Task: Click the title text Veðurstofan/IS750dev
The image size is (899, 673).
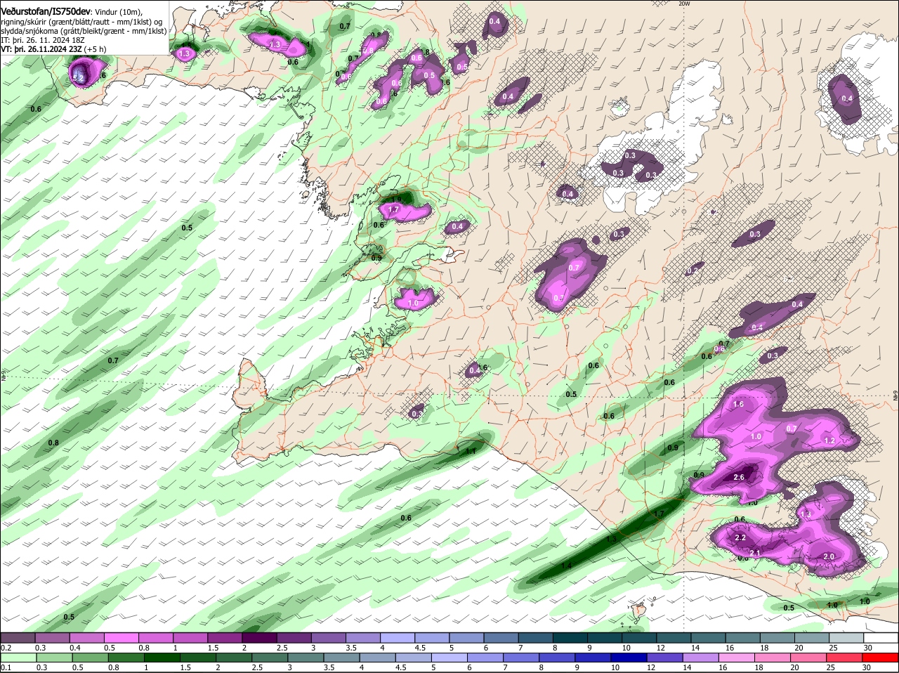Action: [x=46, y=12]
